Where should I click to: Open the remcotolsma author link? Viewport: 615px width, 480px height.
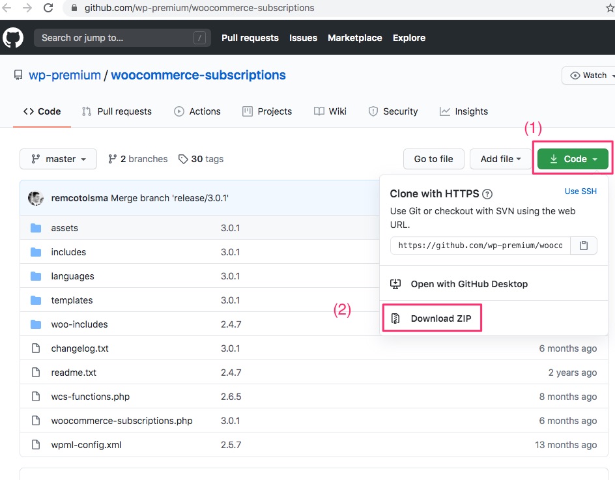click(x=79, y=198)
